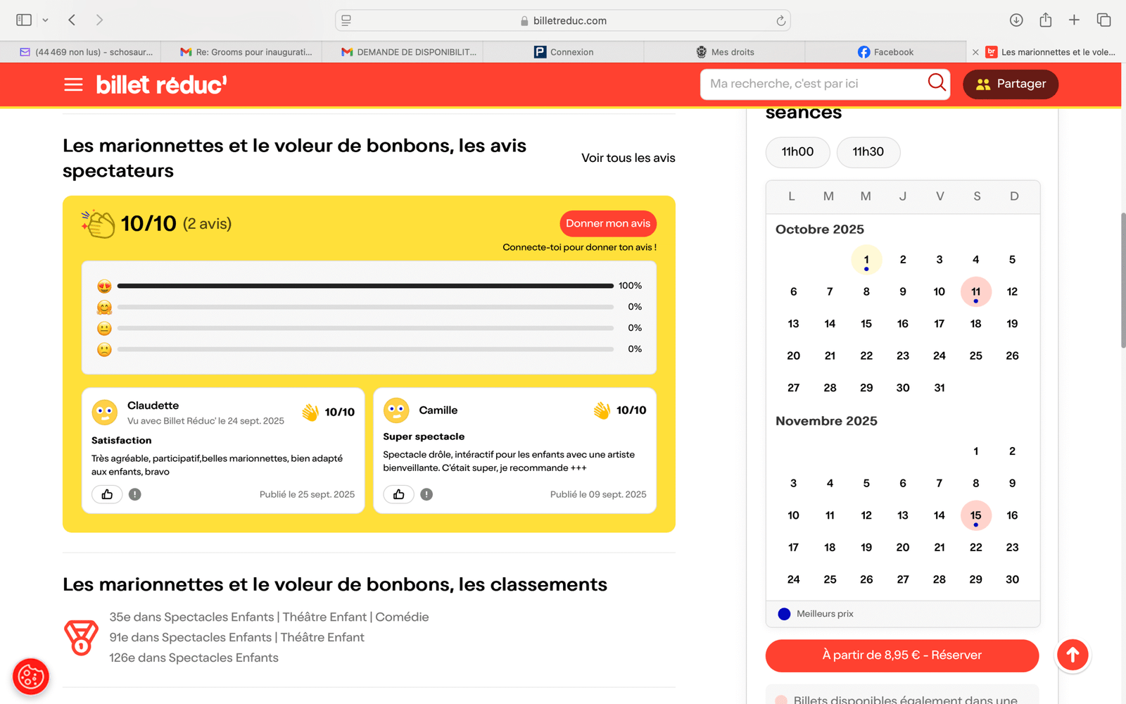Expand the Safari sidebar options chevron
Viewport: 1126px width, 704px height.
pyautogui.click(x=45, y=20)
